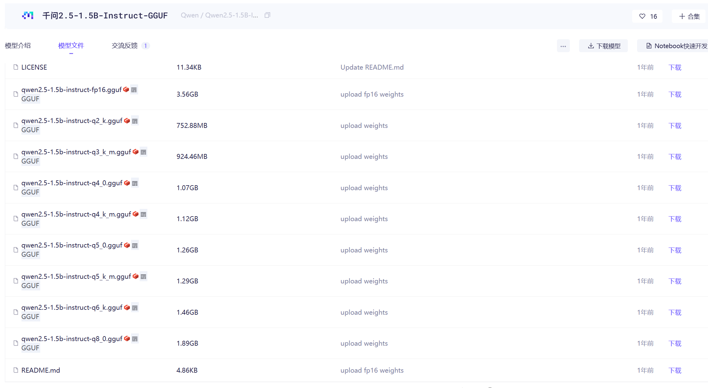Add model to 合集 collection
Image resolution: width=708 pixels, height=388 pixels.
[689, 16]
